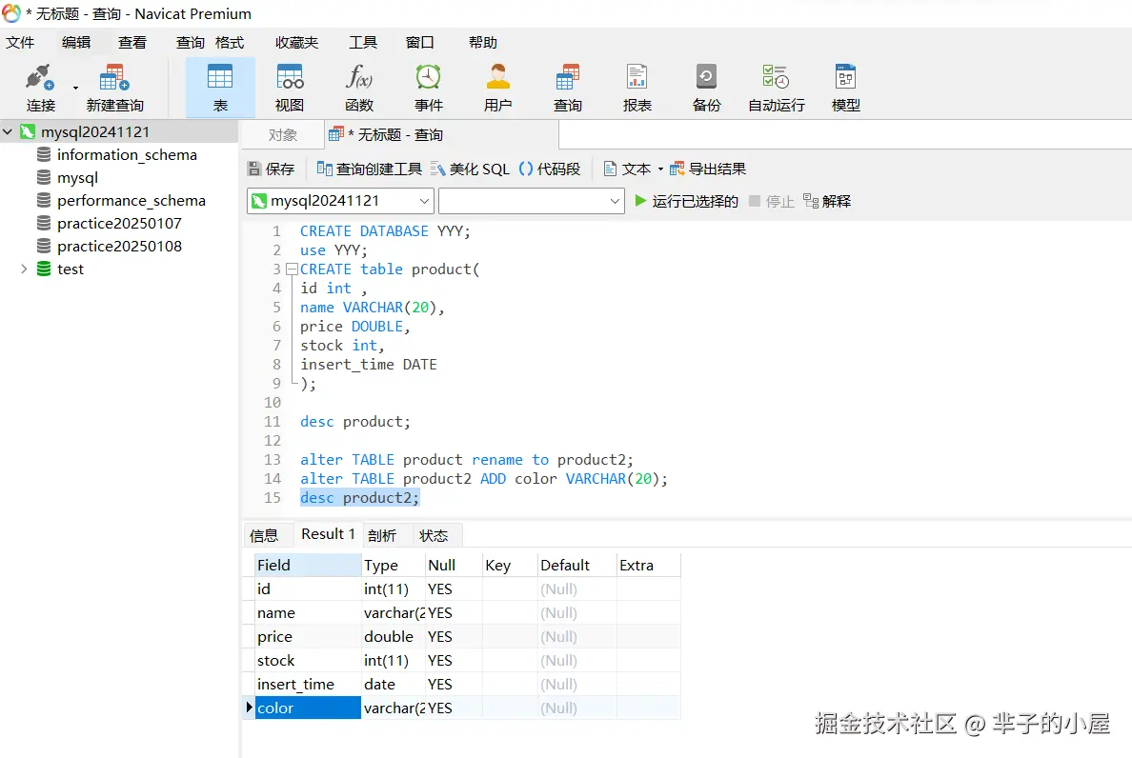The image size is (1132, 758).
Task: Select the test database
Action: pyautogui.click(x=70, y=269)
